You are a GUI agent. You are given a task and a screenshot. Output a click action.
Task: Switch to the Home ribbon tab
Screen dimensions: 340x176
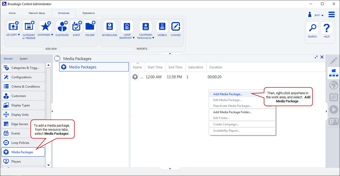pyautogui.click(x=12, y=13)
